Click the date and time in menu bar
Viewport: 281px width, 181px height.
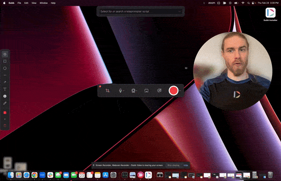[268, 3]
